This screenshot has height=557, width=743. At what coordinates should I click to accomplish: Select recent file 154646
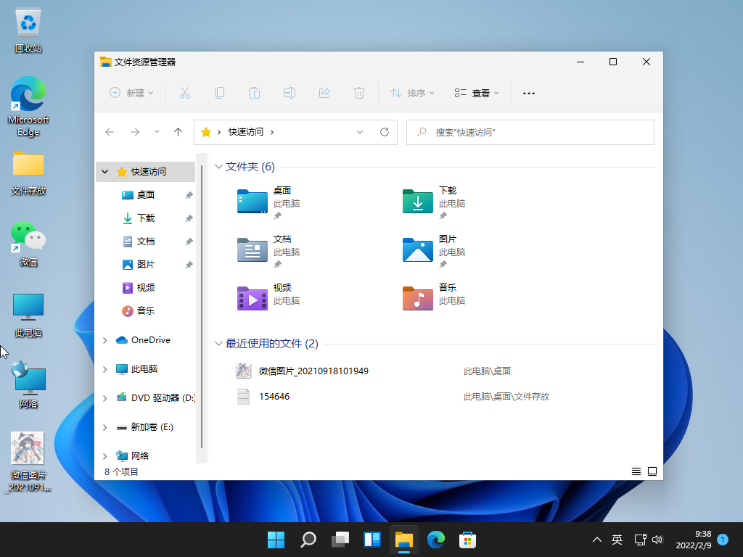pyautogui.click(x=274, y=397)
